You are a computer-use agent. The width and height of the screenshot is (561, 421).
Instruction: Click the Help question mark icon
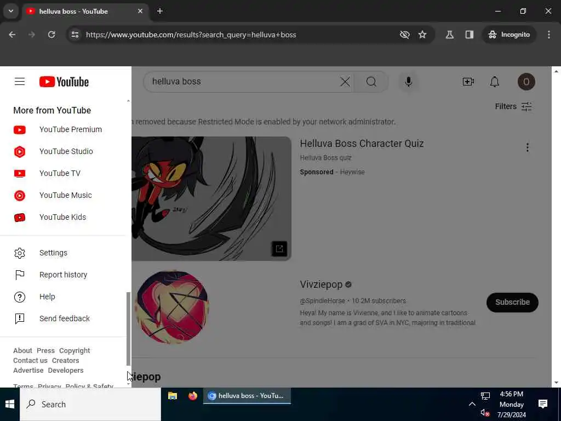pos(20,297)
